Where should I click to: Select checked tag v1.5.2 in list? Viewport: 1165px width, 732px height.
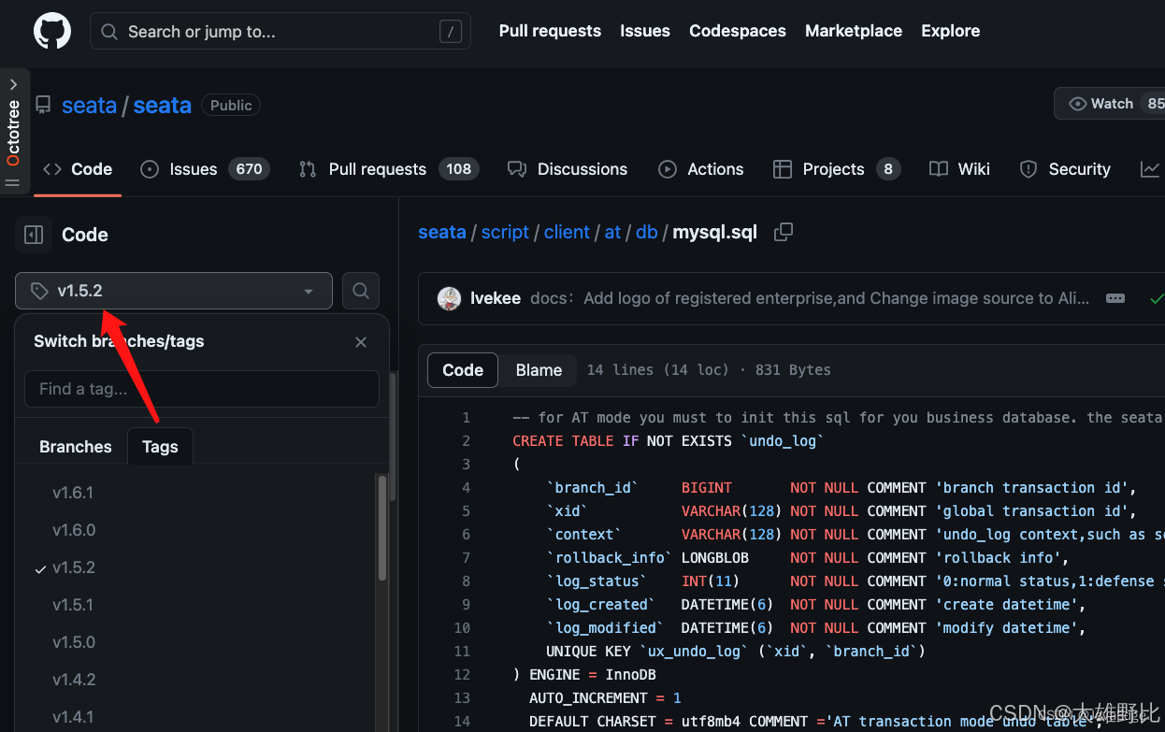(x=74, y=567)
